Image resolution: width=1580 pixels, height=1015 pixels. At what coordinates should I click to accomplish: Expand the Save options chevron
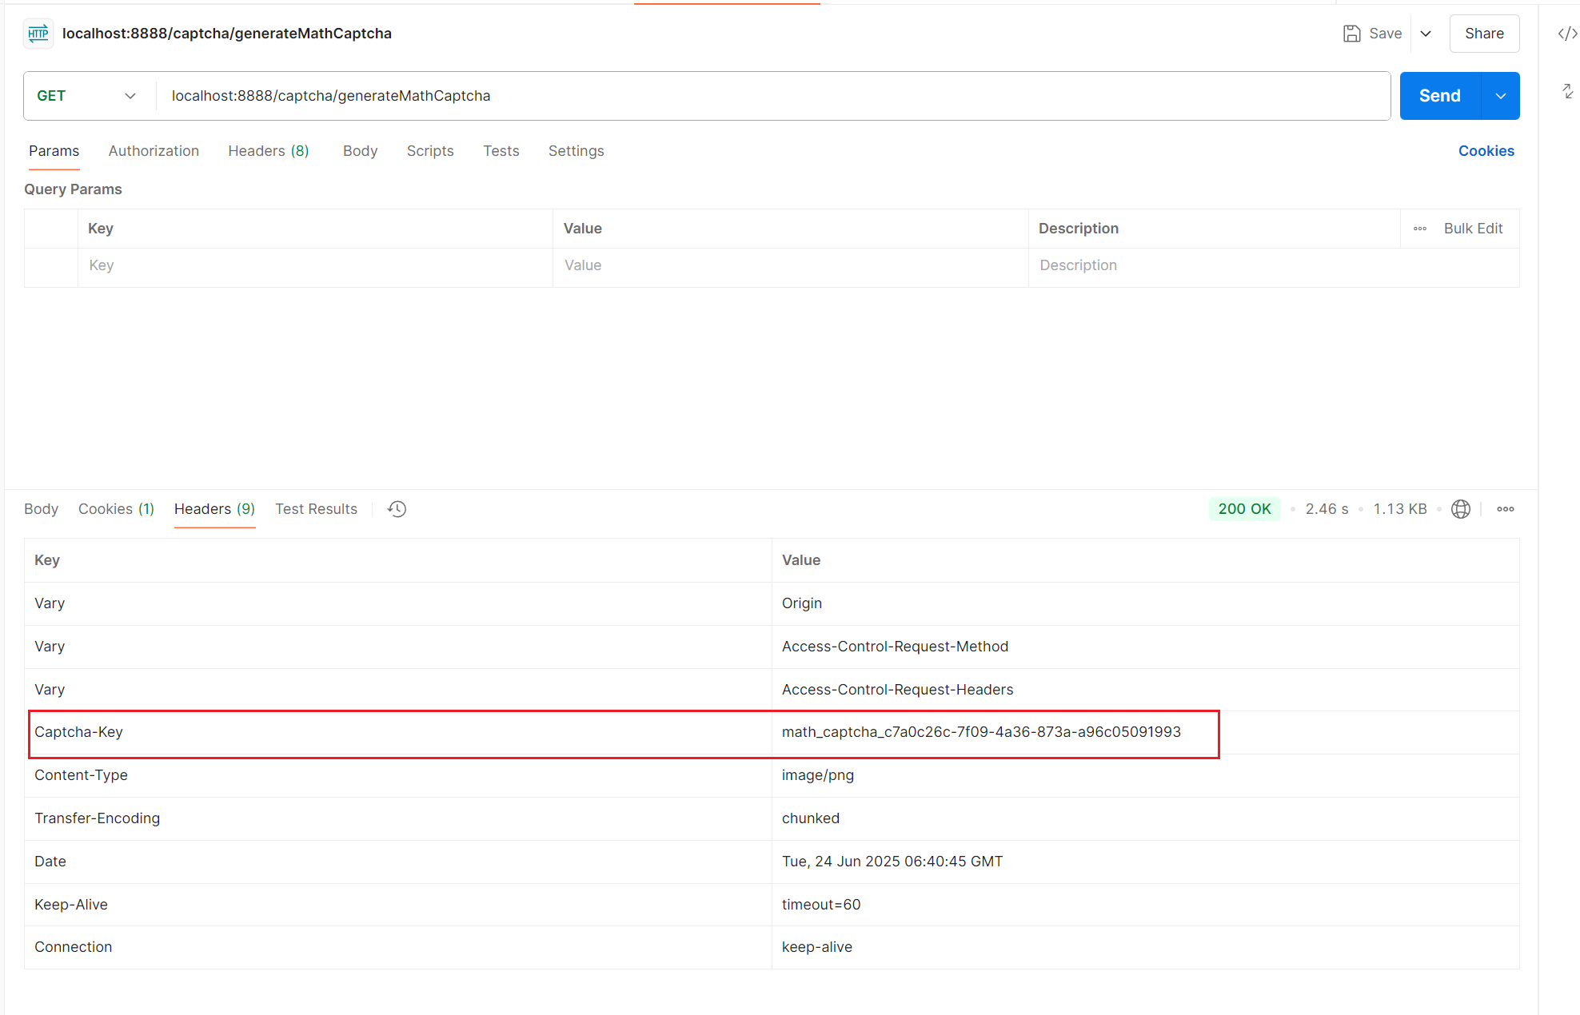[1426, 34]
